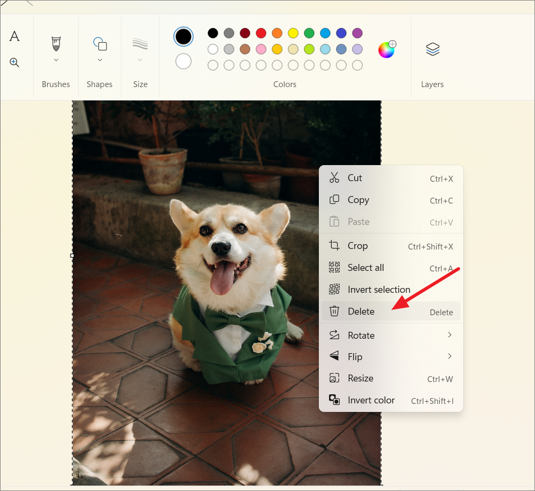Click the Copy pages icon

[334, 200]
